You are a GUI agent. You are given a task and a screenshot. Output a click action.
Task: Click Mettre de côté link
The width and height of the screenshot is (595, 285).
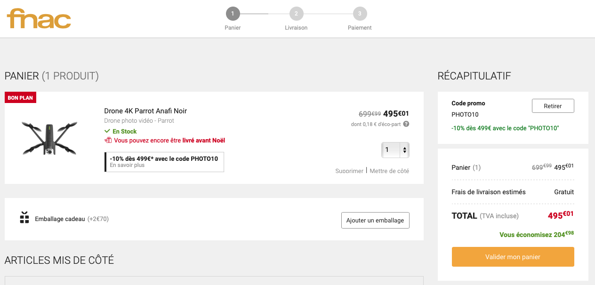(389, 171)
